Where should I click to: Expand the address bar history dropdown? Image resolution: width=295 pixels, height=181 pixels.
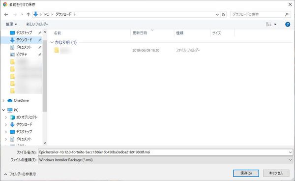[217, 14]
